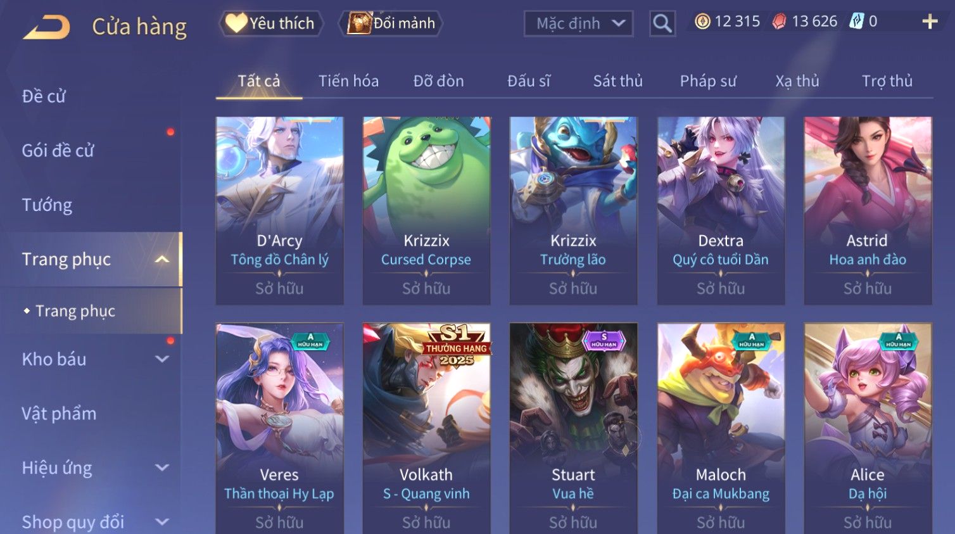Select the Sát thủ tab
Screen dimensions: 955x534
tap(617, 81)
